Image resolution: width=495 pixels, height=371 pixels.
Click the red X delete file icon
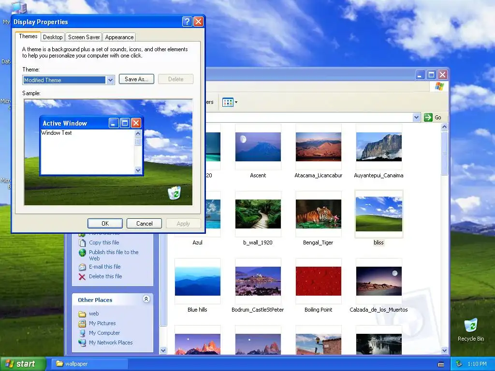pyautogui.click(x=82, y=277)
